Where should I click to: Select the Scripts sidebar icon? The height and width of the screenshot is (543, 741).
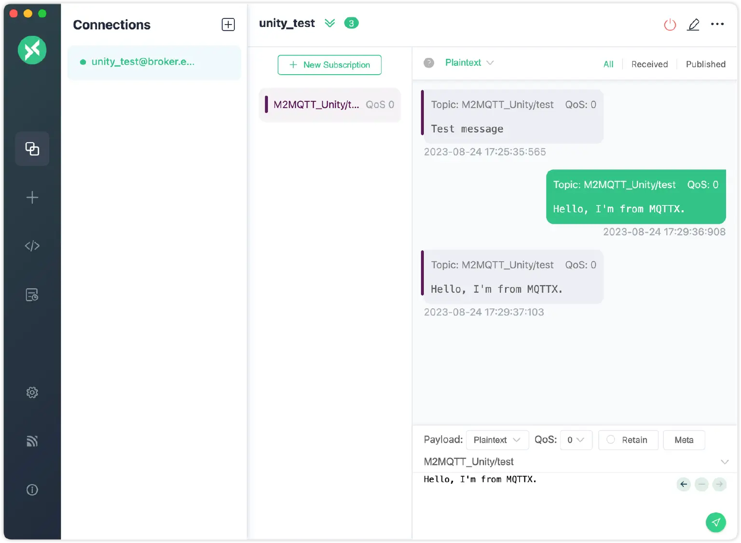(x=32, y=245)
